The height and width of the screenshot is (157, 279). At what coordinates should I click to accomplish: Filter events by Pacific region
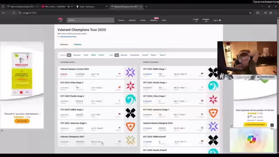pyautogui.click(x=101, y=55)
